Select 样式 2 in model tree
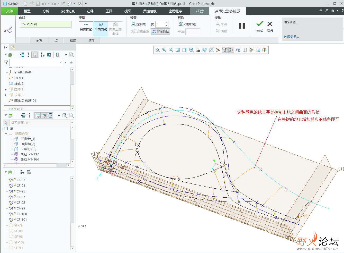344x253 pixels. click(x=19, y=84)
